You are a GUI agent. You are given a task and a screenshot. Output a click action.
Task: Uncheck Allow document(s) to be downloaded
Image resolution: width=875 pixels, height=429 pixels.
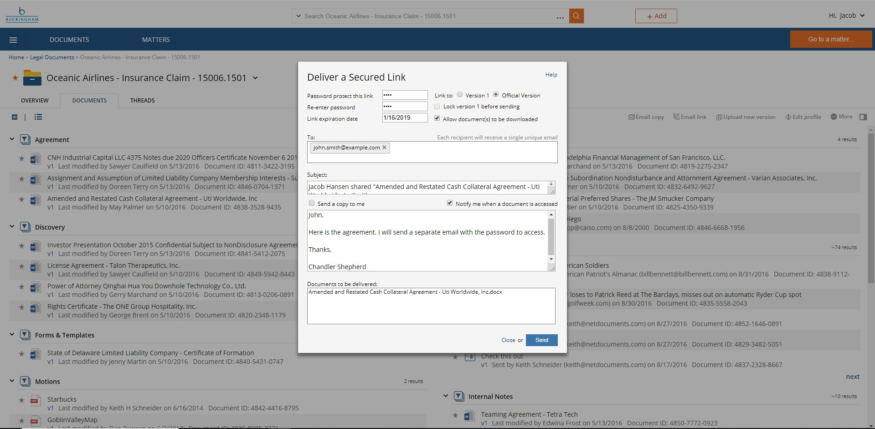coord(437,118)
